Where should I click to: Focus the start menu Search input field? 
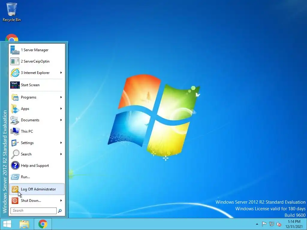click(x=34, y=211)
